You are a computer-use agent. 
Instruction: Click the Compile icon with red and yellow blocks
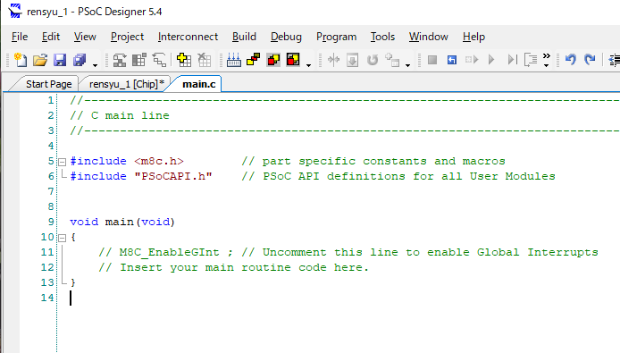pyautogui.click(x=253, y=60)
